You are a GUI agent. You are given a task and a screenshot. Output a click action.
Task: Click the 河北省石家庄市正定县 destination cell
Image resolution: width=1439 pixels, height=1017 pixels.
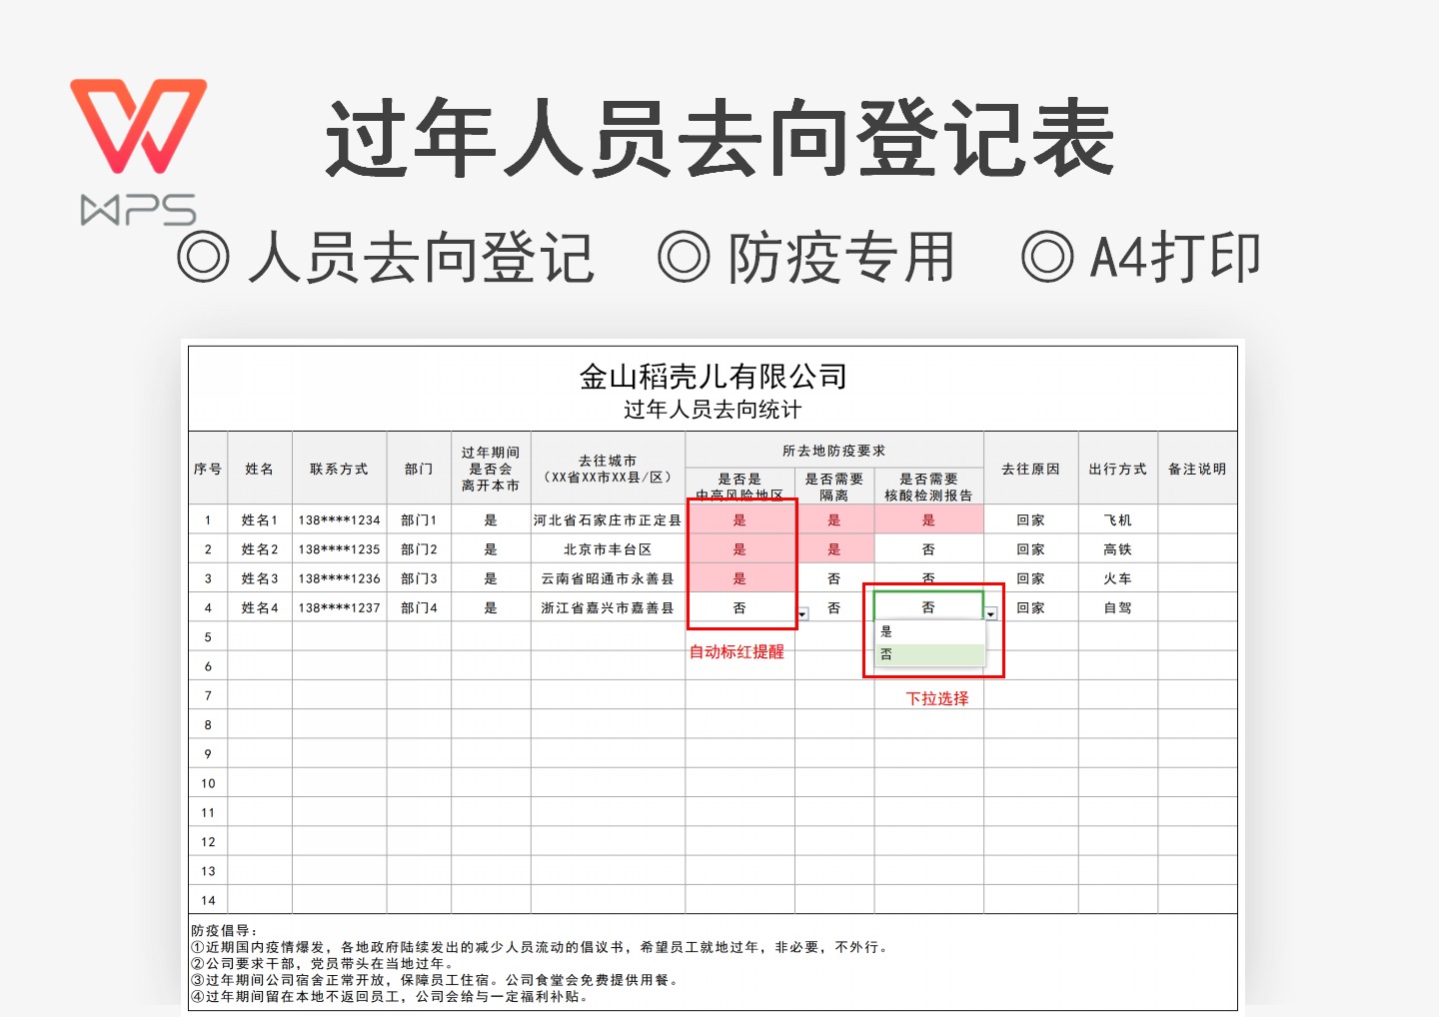click(606, 519)
